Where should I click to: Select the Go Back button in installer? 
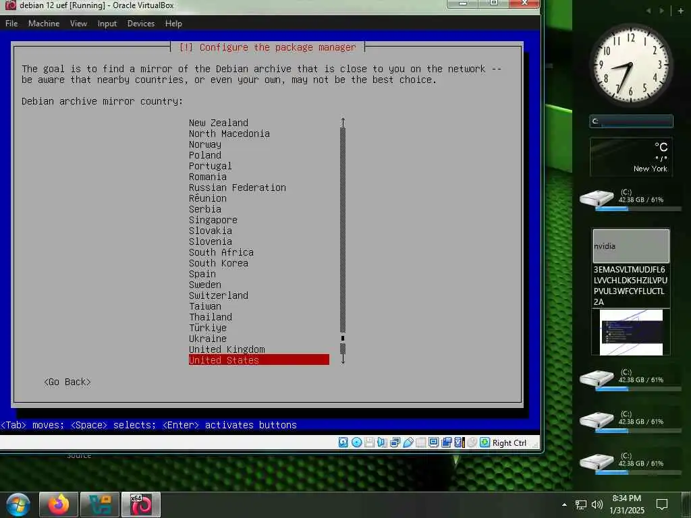[67, 382]
